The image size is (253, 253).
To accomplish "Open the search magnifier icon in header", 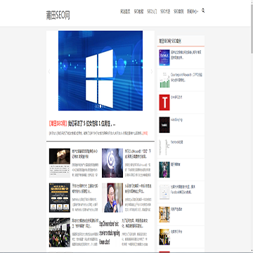I will pyautogui.click(x=203, y=11).
